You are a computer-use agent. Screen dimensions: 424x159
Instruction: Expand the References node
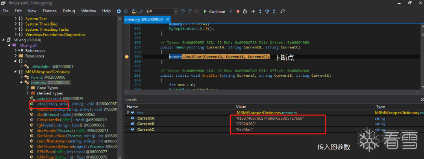[16, 50]
